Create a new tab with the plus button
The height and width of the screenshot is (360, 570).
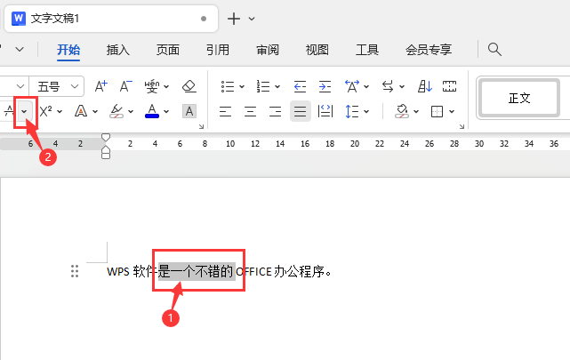pos(234,19)
